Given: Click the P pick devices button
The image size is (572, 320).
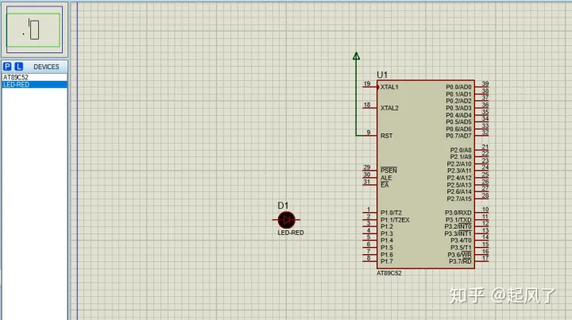Looking at the screenshot, I should tap(7, 67).
